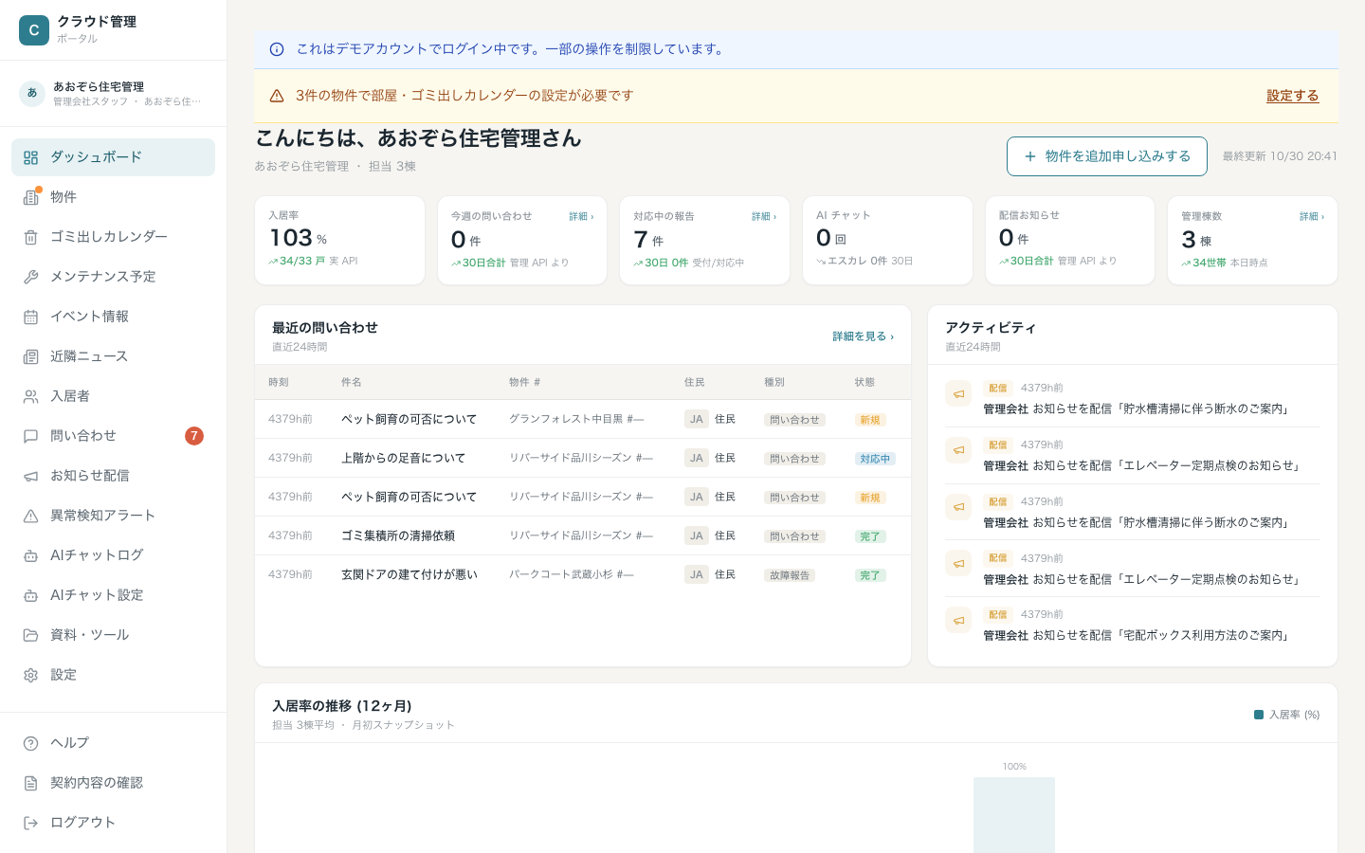Click the 状態 column header
This screenshot has width=1365, height=853.
tap(864, 382)
